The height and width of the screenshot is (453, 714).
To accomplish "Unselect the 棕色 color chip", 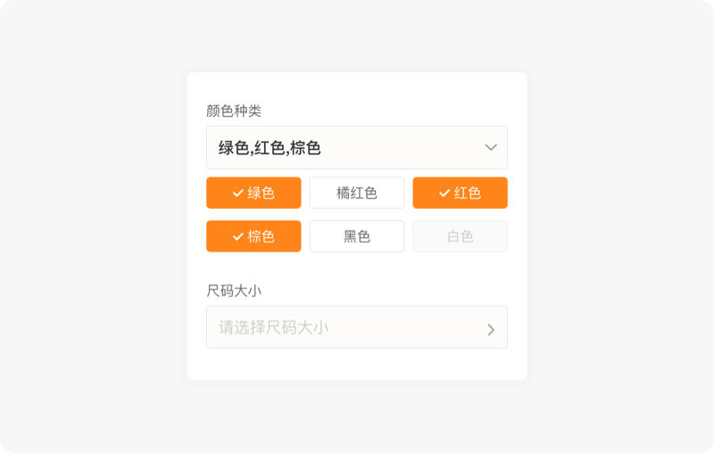I will 253,236.
